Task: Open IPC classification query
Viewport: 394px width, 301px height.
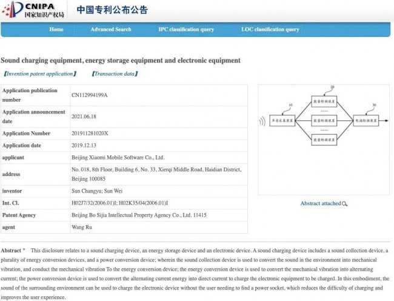Action: click(x=186, y=29)
